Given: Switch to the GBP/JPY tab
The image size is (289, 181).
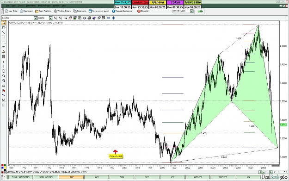Looking at the screenshot, I should coord(223,177).
